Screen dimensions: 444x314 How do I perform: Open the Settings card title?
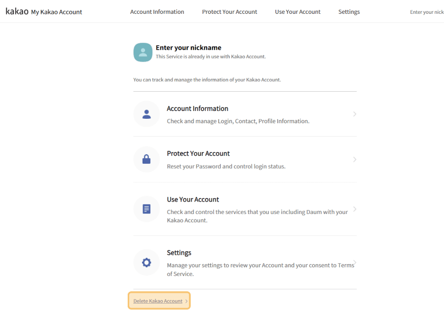coord(179,252)
